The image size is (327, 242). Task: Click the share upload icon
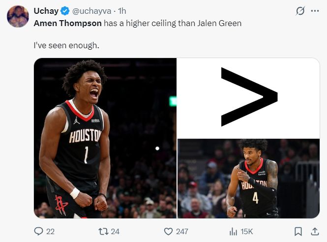coord(315,231)
